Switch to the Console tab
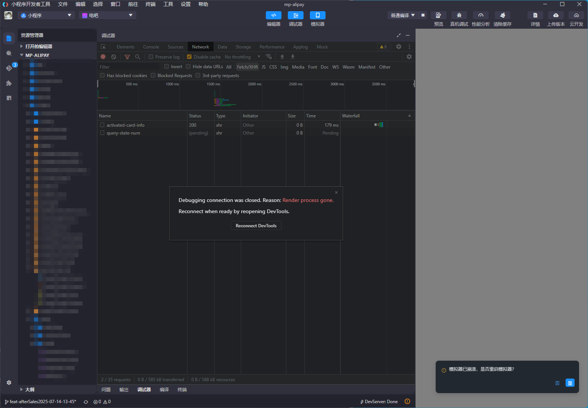 [151, 47]
